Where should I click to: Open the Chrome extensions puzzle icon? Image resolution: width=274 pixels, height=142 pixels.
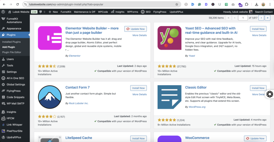pyautogui.click(x=246, y=5)
